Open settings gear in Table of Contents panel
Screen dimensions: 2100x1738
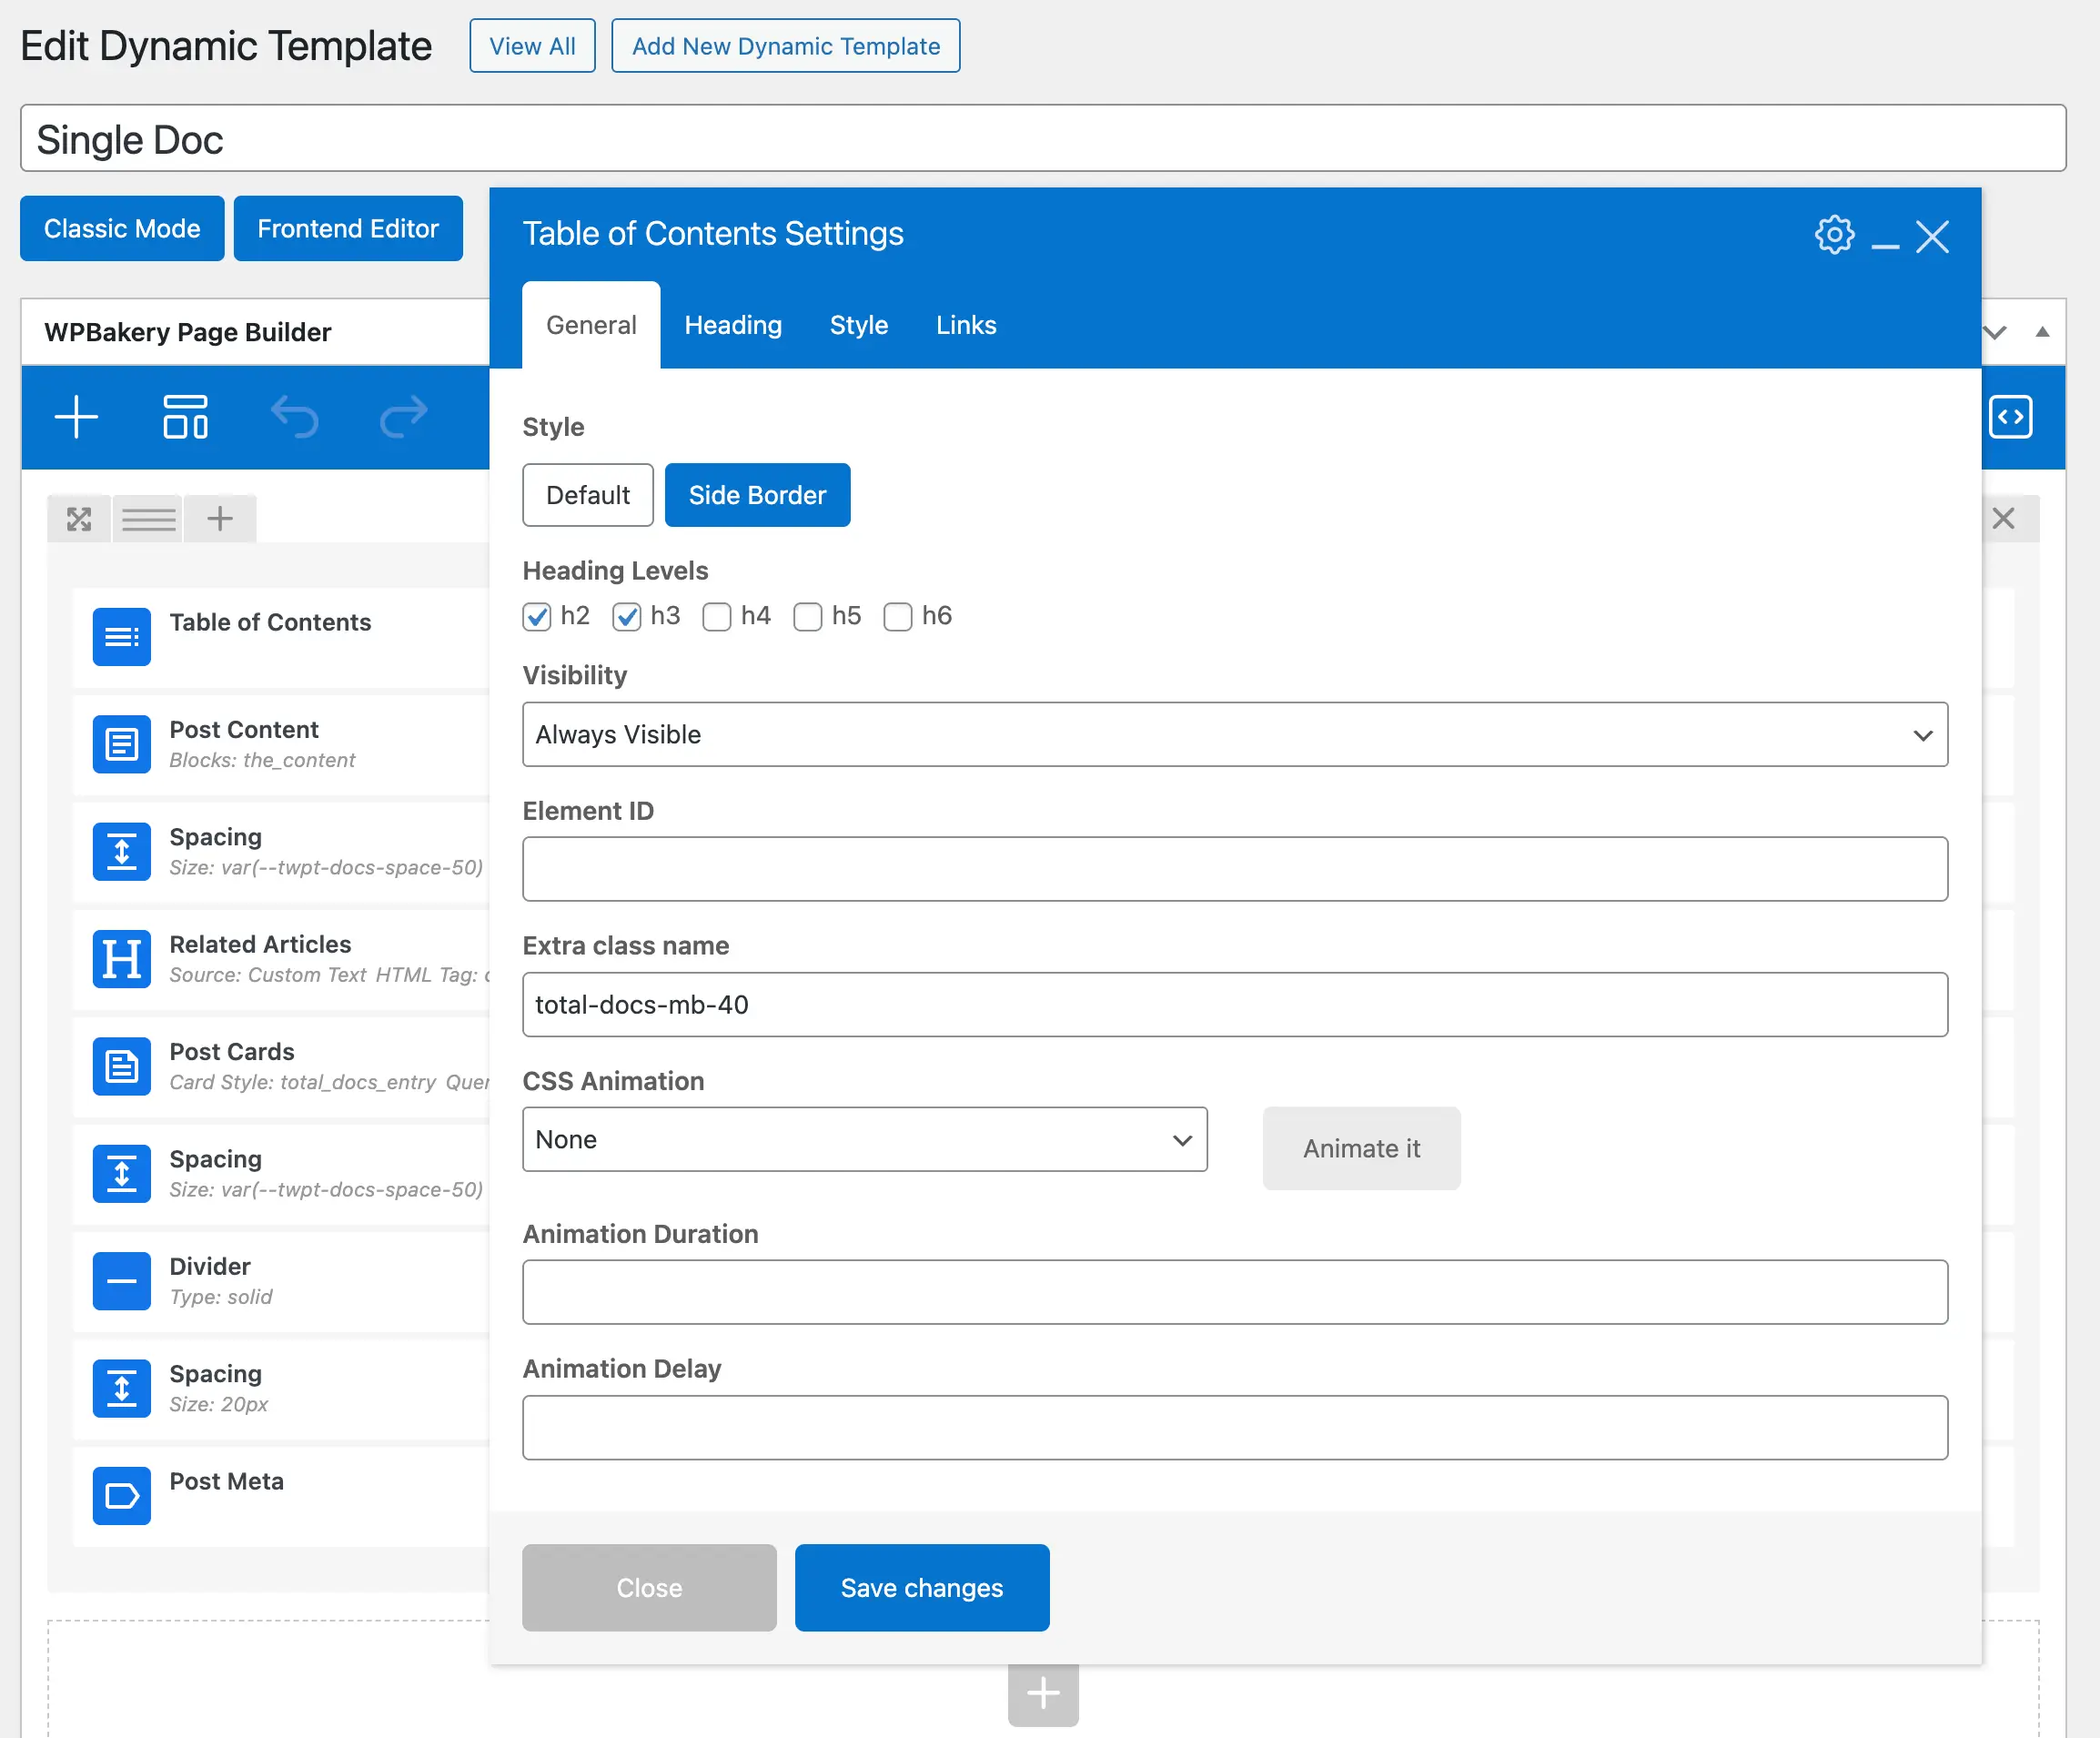pyautogui.click(x=1834, y=236)
